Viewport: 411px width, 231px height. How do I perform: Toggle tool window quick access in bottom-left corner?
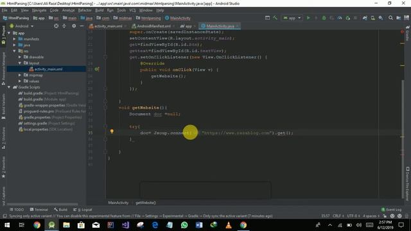pyautogui.click(x=4, y=216)
